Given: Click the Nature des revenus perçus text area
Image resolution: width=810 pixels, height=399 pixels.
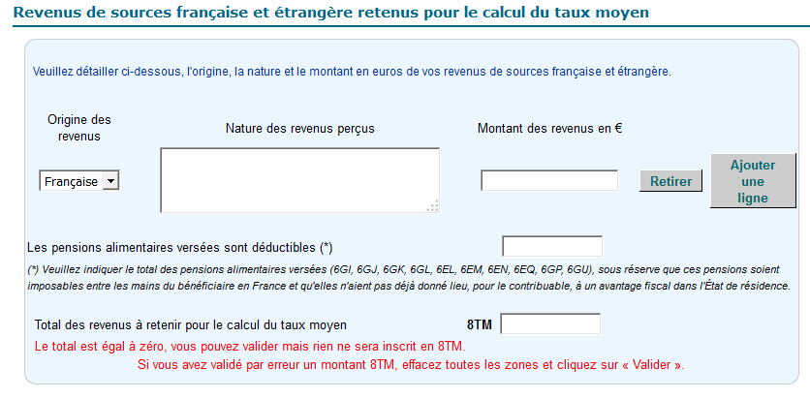Looking at the screenshot, I should (300, 180).
